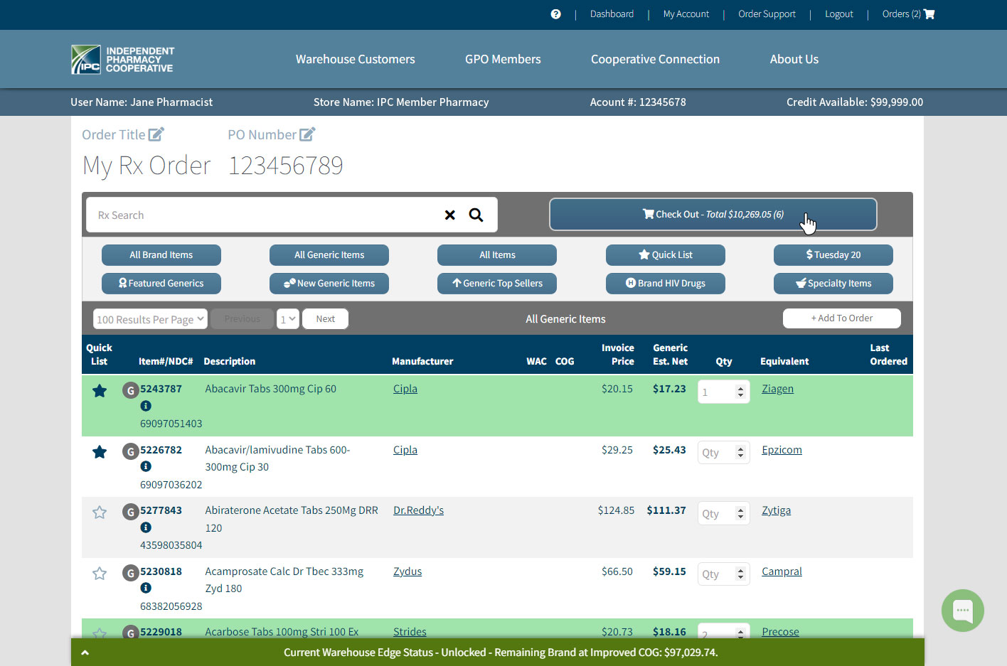
Task: Open Dr.Reddy's manufacturer link
Action: (418, 510)
